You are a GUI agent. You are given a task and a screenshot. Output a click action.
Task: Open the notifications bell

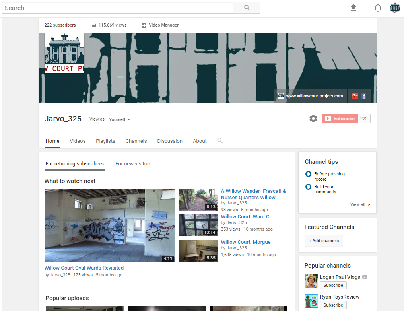[378, 8]
